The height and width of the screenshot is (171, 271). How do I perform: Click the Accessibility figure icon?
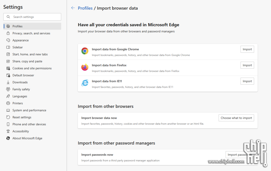[8, 131]
